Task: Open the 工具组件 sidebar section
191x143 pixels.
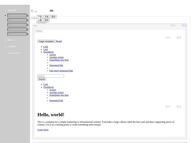Action: pyautogui.click(x=12, y=47)
